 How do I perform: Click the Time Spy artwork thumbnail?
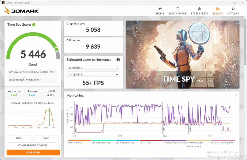point(183,55)
